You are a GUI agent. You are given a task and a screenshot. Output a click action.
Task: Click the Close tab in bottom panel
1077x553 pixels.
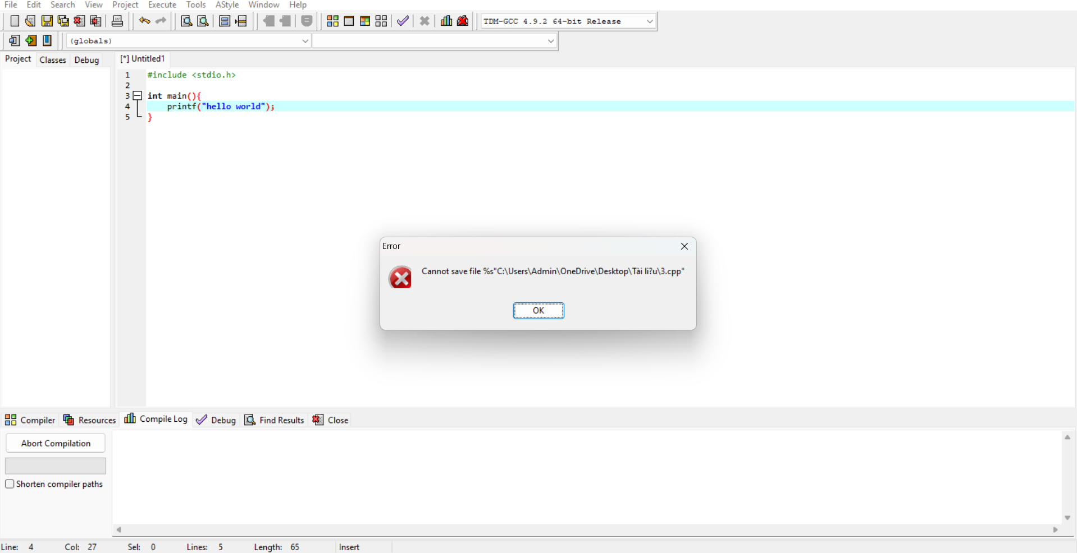pos(331,420)
